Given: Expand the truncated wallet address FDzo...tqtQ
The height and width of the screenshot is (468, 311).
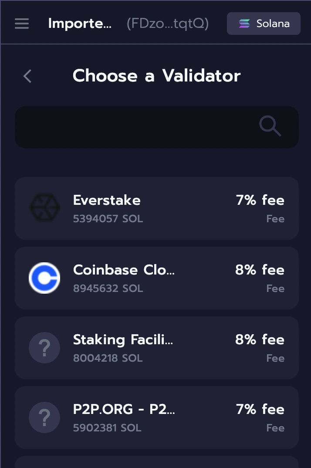Looking at the screenshot, I should tap(167, 24).
